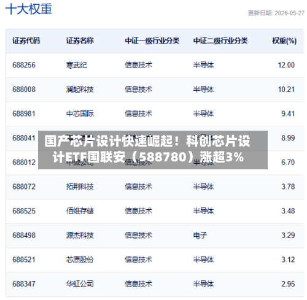
Task: Click 半导体 in the 688525 row
Action: tap(203, 211)
